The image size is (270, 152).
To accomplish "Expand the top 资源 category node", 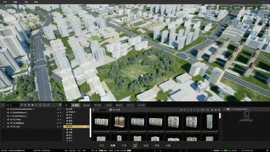I will click(65, 109).
